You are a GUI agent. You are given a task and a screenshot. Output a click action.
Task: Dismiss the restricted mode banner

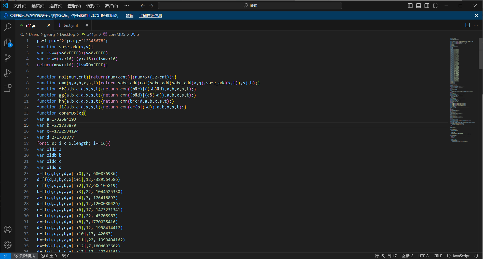click(x=476, y=15)
